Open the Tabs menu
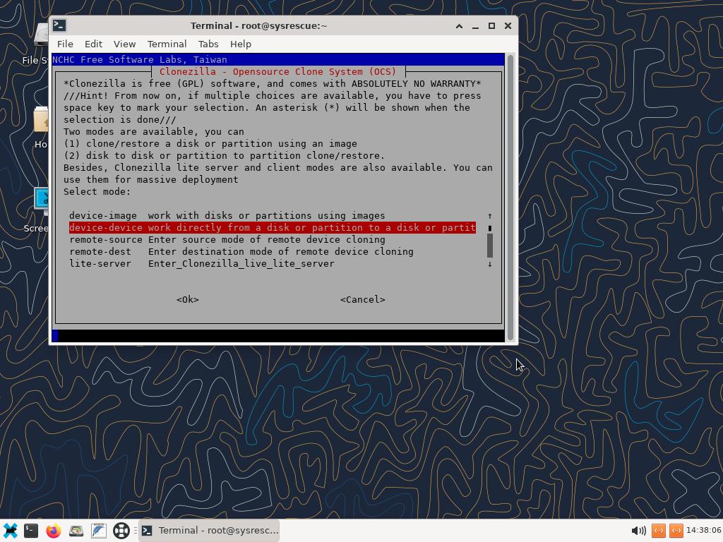The width and height of the screenshot is (723, 542). (208, 44)
